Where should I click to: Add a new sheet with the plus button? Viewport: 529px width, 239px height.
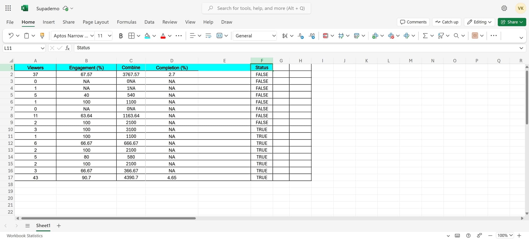pos(59,225)
